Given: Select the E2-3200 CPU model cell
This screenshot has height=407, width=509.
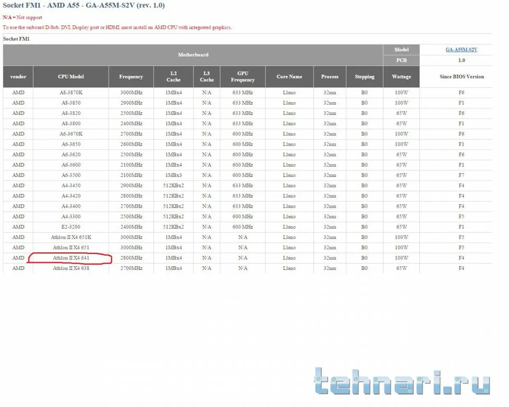Looking at the screenshot, I should coord(71,227).
